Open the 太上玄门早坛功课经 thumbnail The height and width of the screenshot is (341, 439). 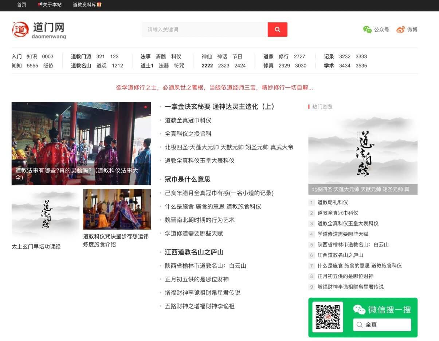click(x=46, y=214)
